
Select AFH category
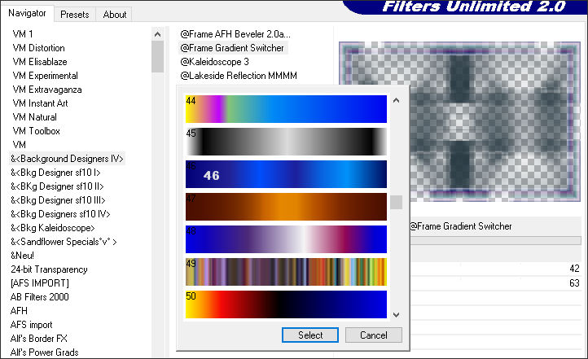click(x=19, y=311)
